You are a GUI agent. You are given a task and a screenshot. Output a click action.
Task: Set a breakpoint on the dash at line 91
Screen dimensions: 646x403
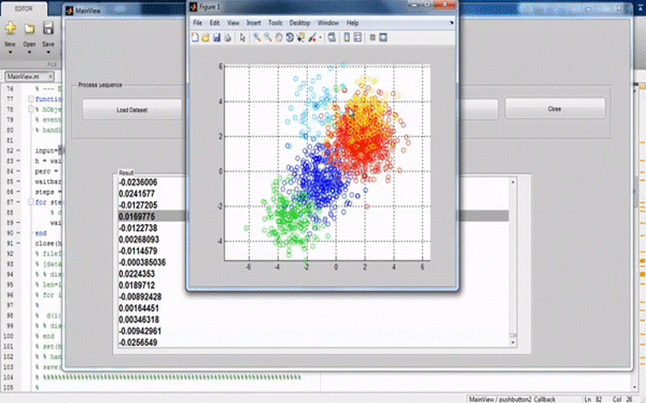(18, 243)
